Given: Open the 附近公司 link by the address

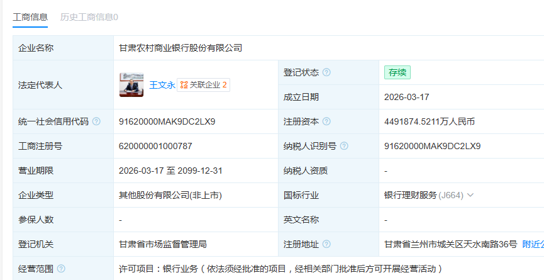Looking at the screenshot, I should point(533,244).
